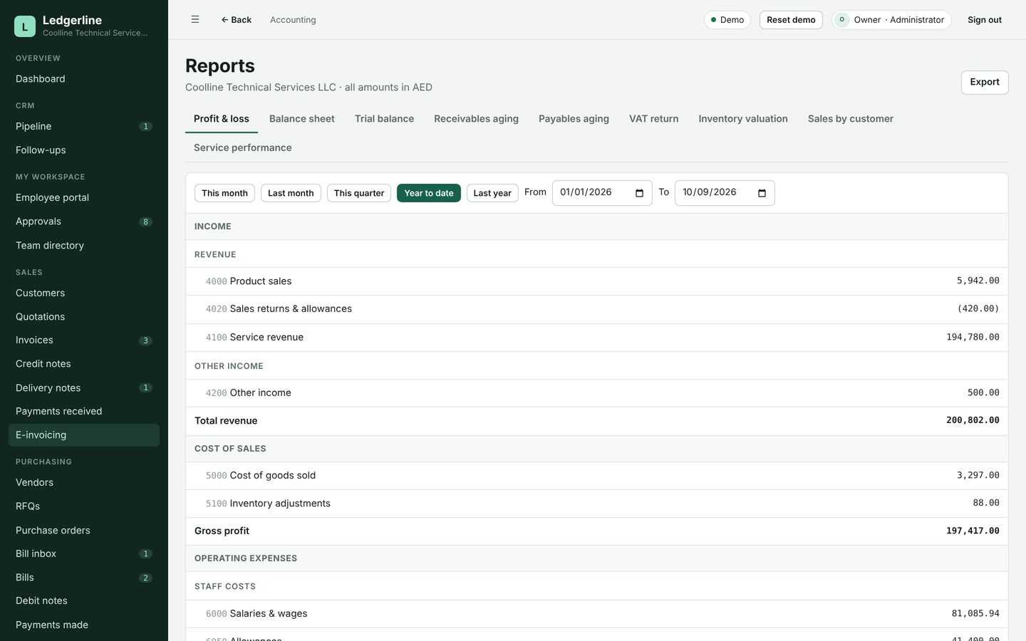1026x641 pixels.
Task: Open Pipeline in the sidebar
Action: [84, 127]
